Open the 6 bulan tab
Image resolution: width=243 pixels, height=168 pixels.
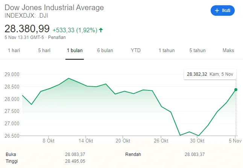coord(105,51)
